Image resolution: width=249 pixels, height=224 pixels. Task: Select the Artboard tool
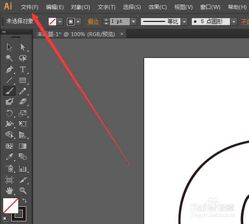pos(9,180)
